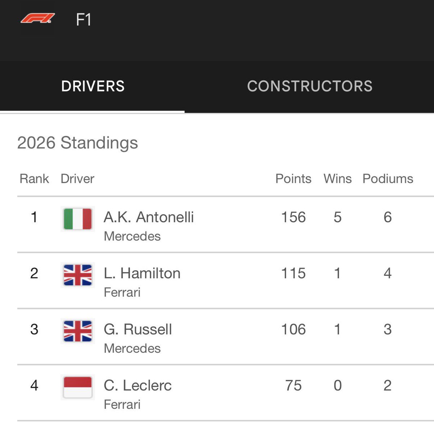Open L. Hamilton driver entry

coord(142,273)
